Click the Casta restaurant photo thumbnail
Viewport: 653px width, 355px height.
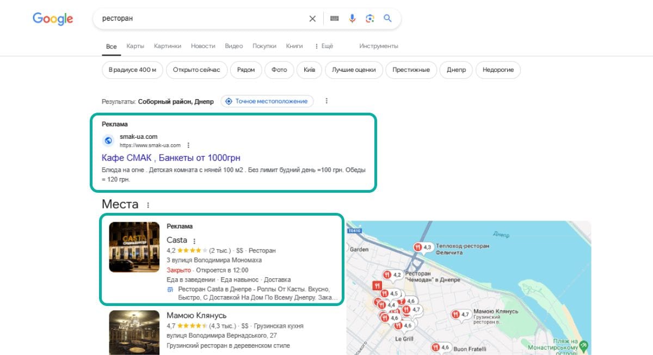point(134,247)
